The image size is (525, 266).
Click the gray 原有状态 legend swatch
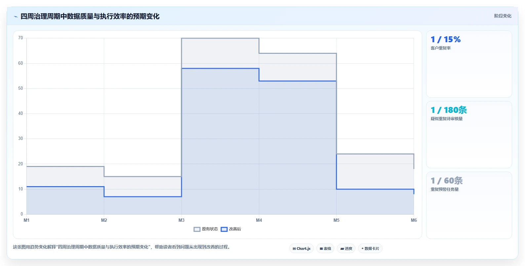coord(197,229)
